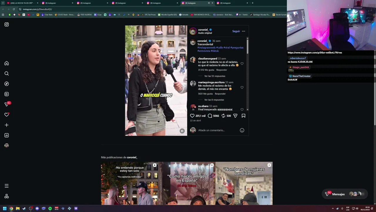376x212 pixels.
Task: Open '31 012 Me gusta' likes list
Action: 206,70
